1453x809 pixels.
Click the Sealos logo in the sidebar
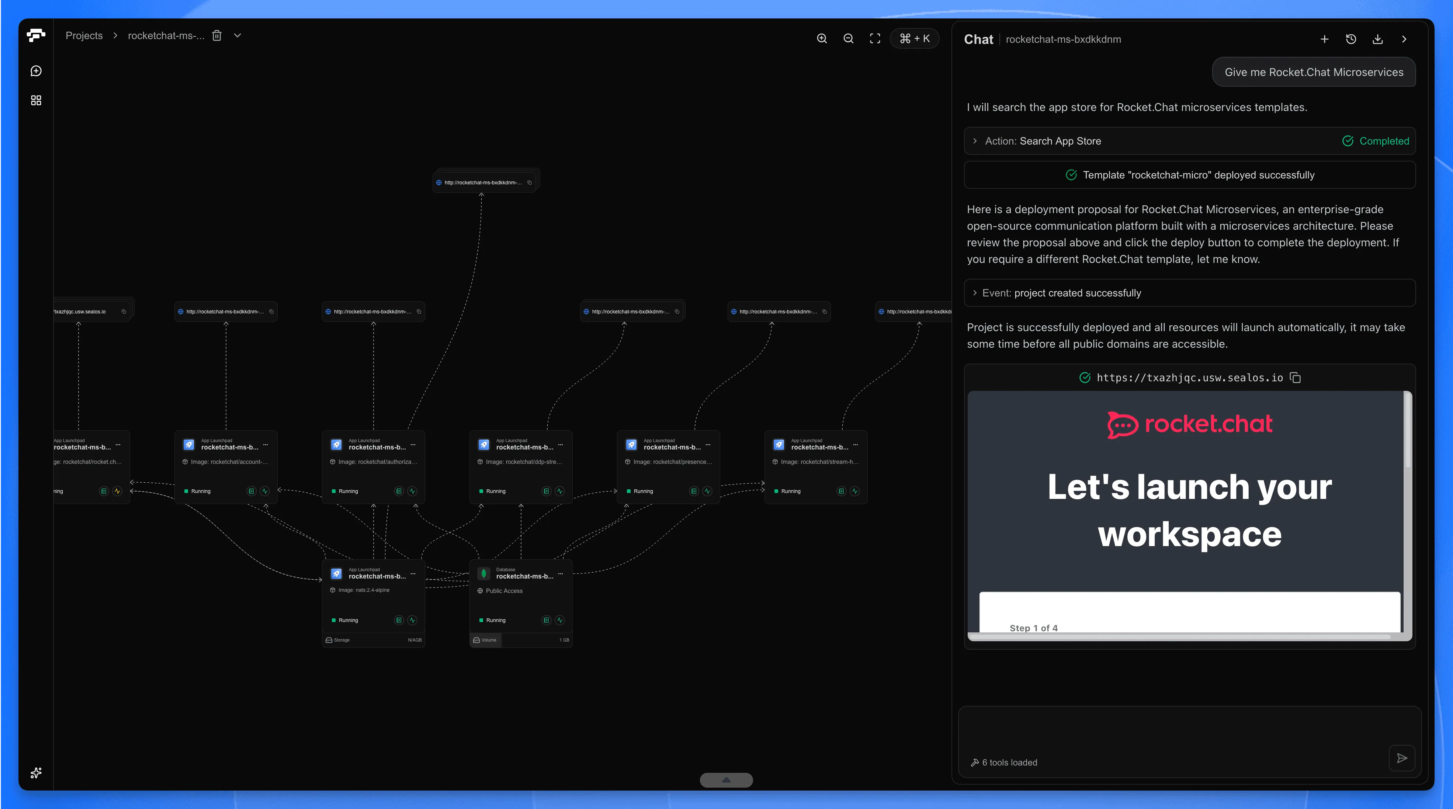(36, 35)
